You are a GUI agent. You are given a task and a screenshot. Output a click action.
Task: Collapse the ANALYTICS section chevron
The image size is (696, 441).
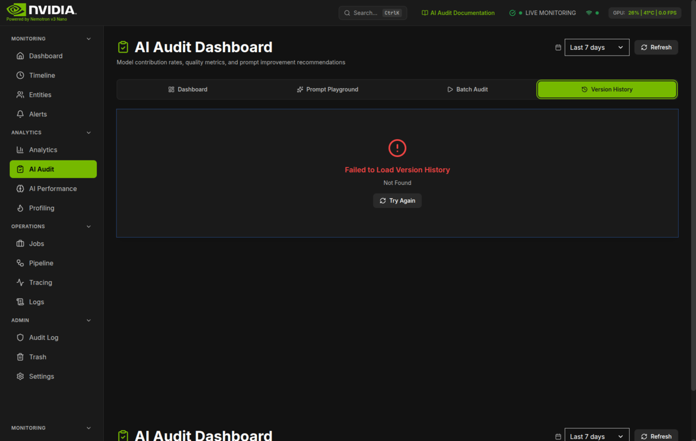88,132
